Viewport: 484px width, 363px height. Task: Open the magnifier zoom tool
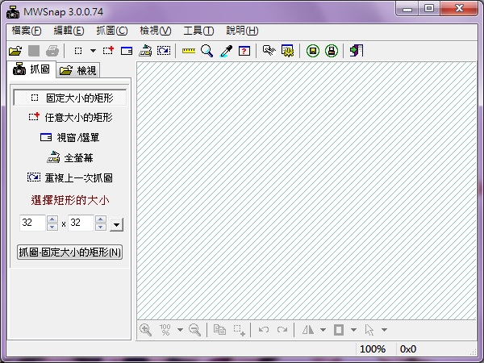(207, 51)
